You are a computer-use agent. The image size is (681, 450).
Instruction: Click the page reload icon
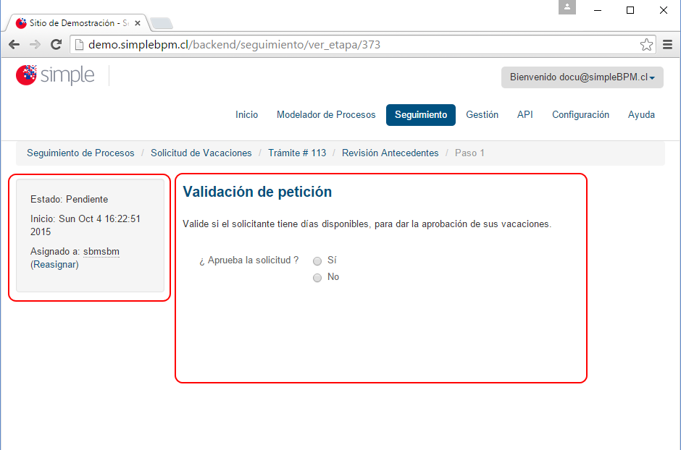pyautogui.click(x=56, y=44)
